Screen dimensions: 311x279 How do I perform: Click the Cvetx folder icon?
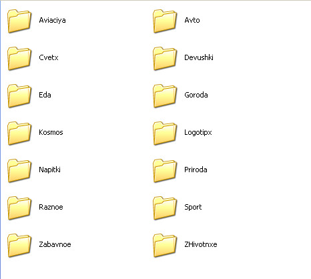pos(19,59)
